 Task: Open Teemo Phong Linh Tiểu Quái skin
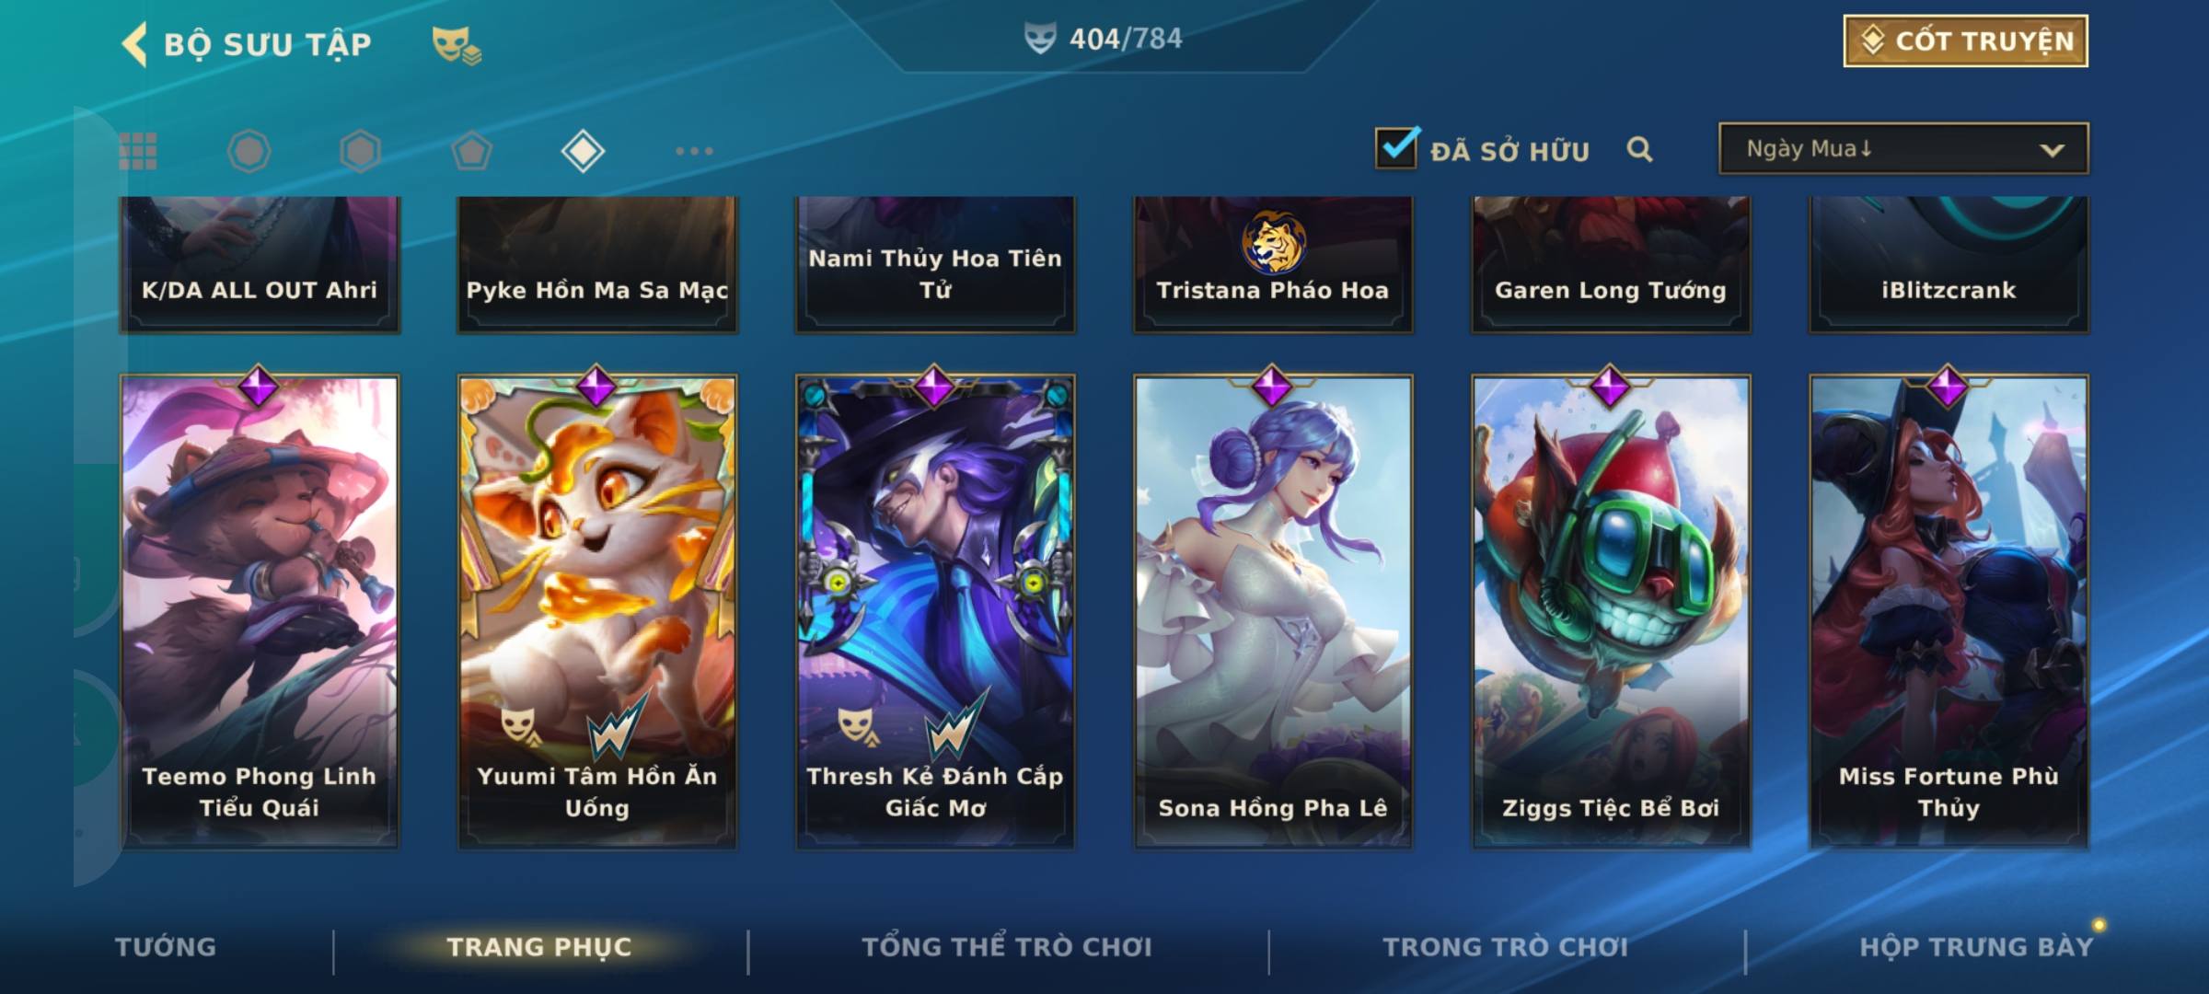coord(260,611)
